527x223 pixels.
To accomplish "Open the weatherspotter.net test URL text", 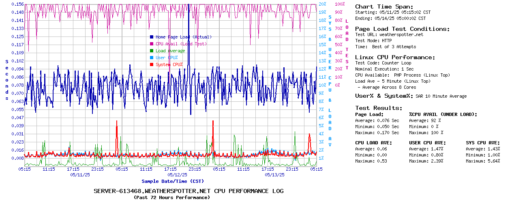I will 401,34.
